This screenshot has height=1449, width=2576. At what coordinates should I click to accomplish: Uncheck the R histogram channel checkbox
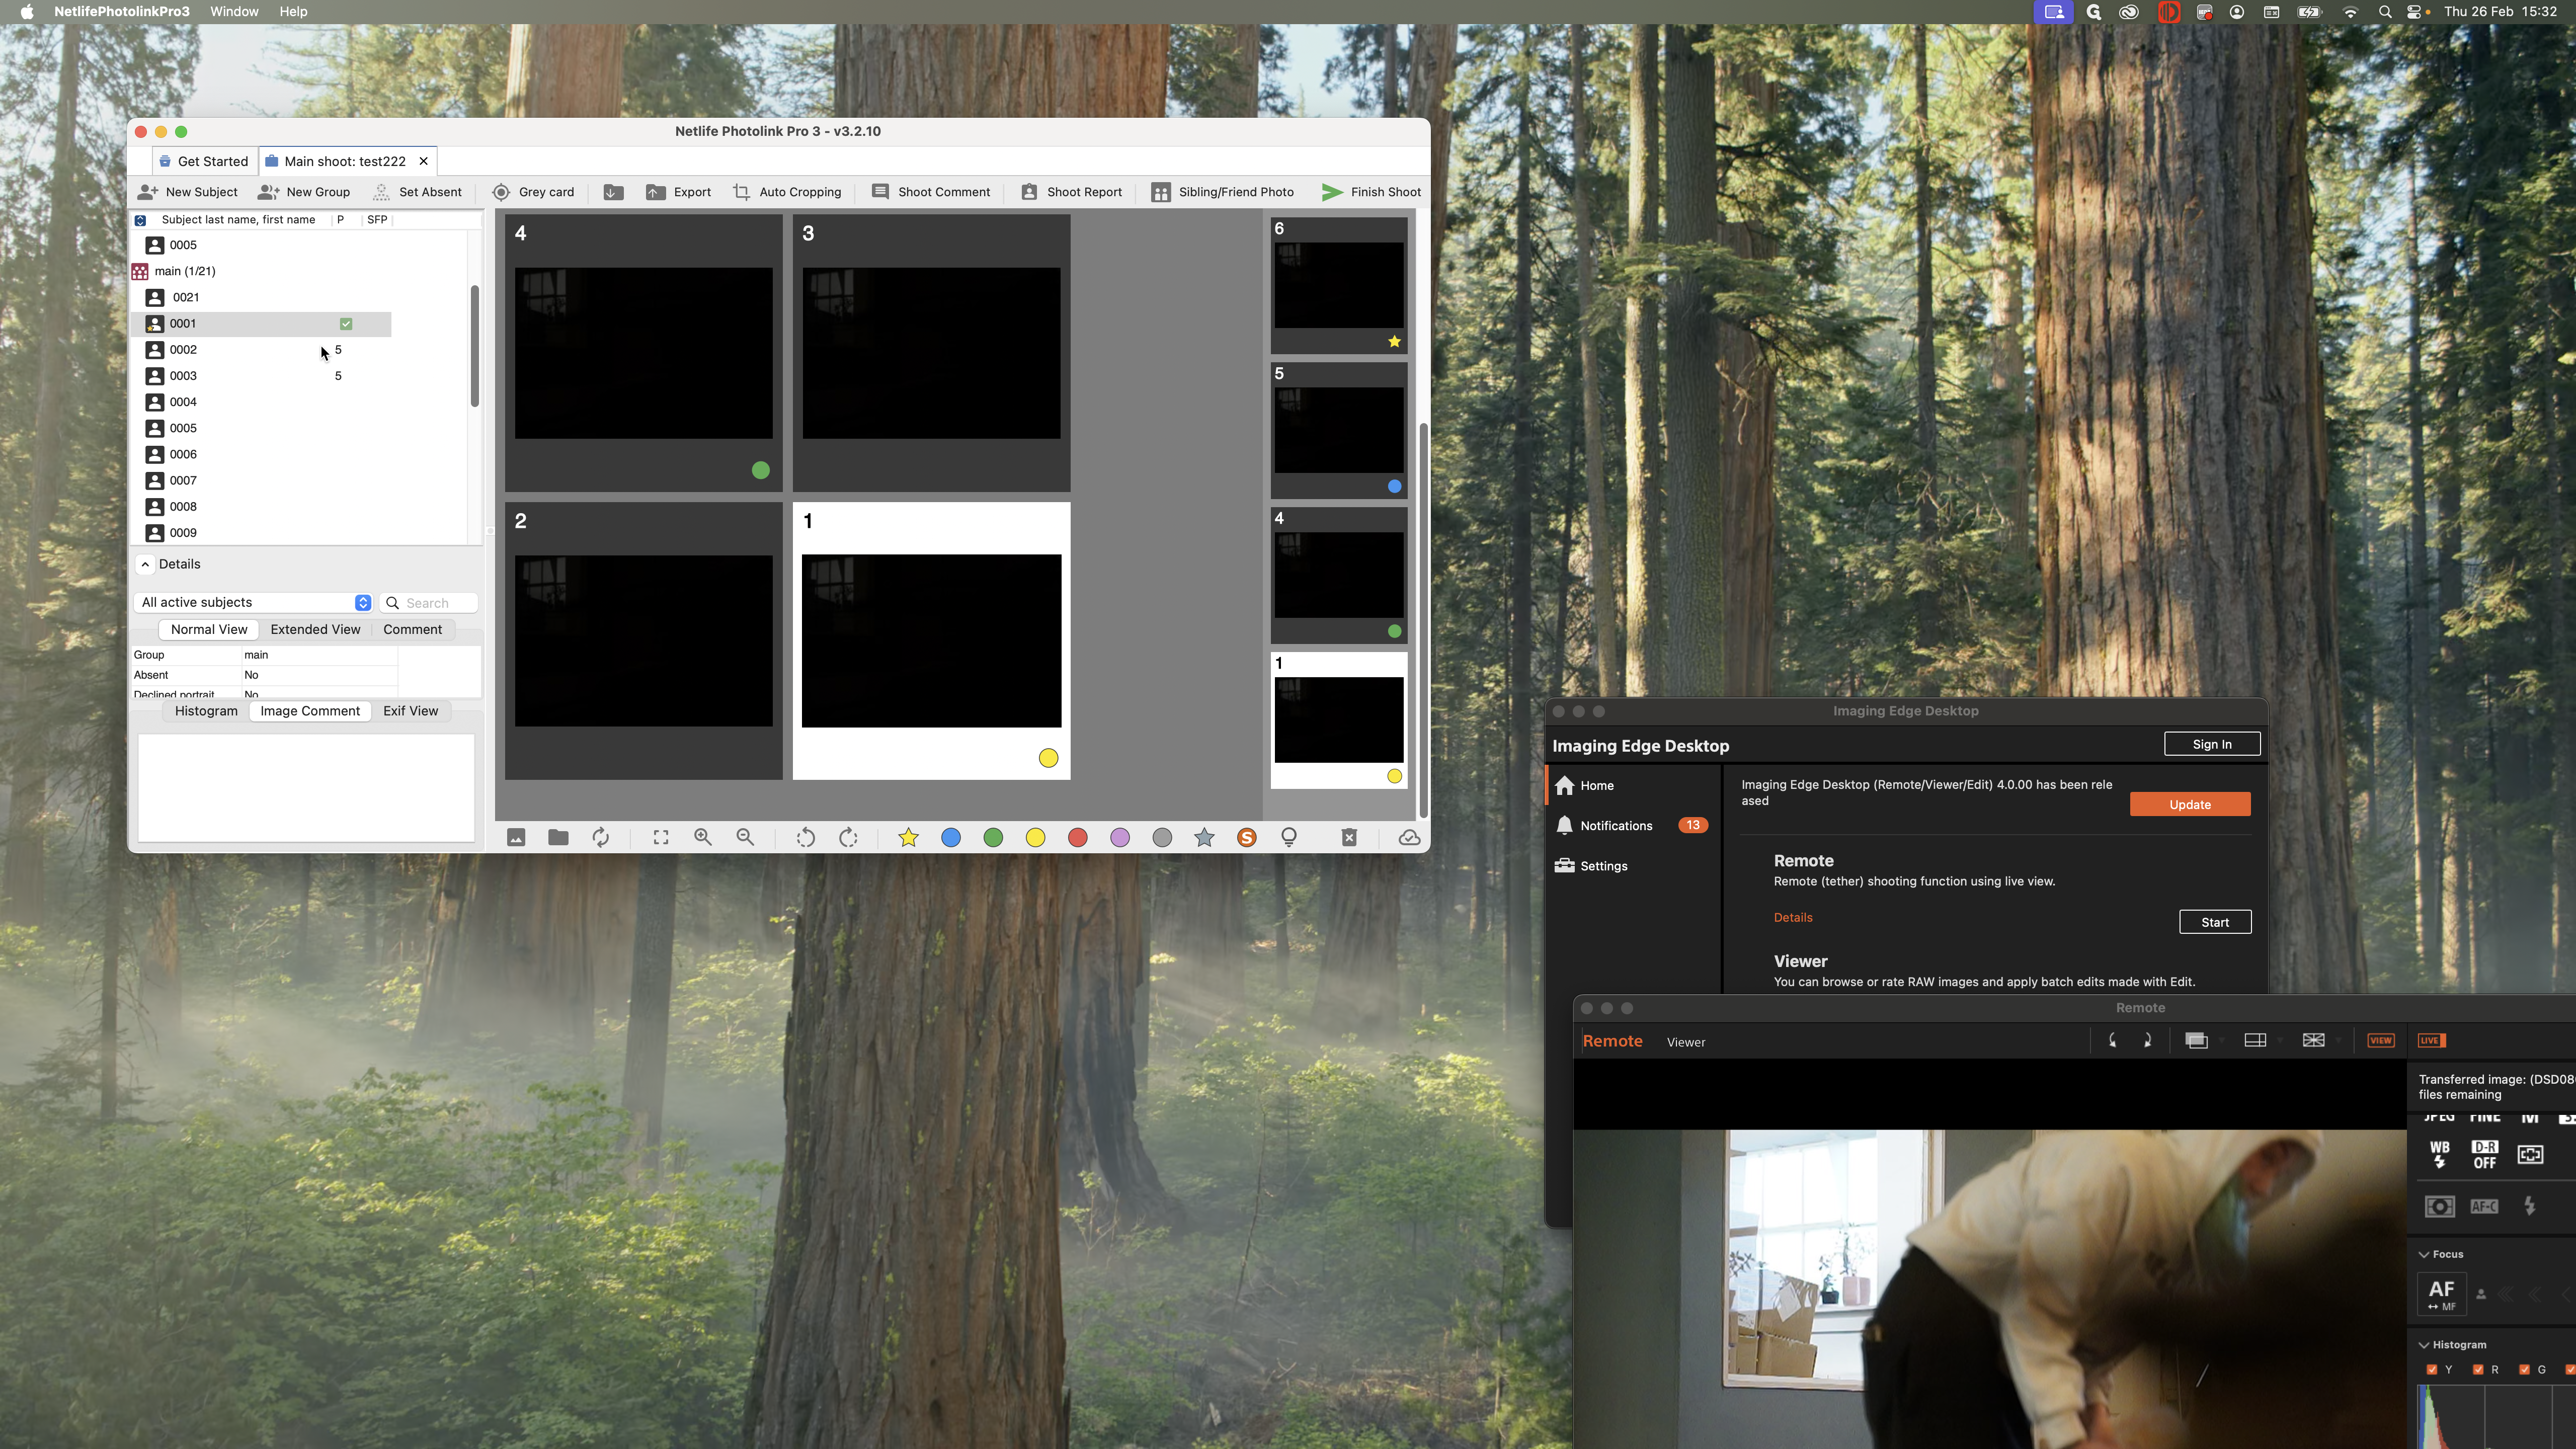click(2478, 1369)
